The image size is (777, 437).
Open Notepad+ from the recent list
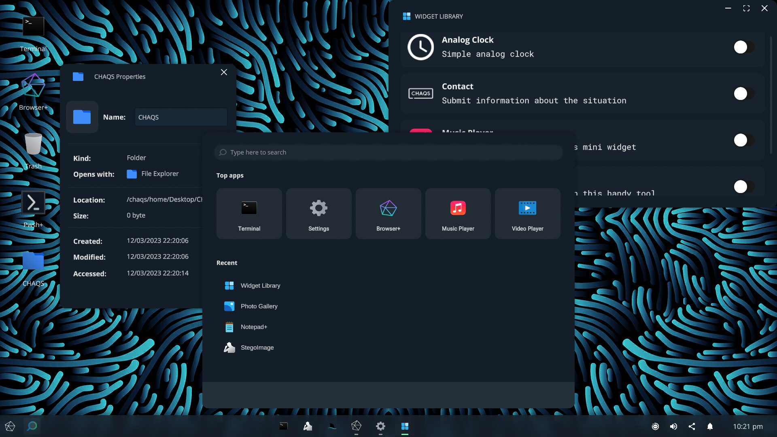(254, 327)
